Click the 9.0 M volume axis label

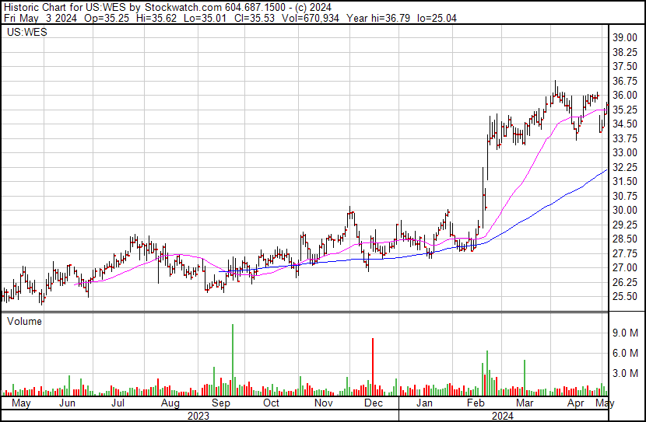pyautogui.click(x=626, y=333)
